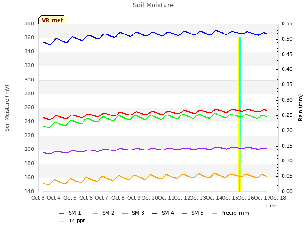Click the VR_met label badge
307x230 pixels.
click(53, 20)
